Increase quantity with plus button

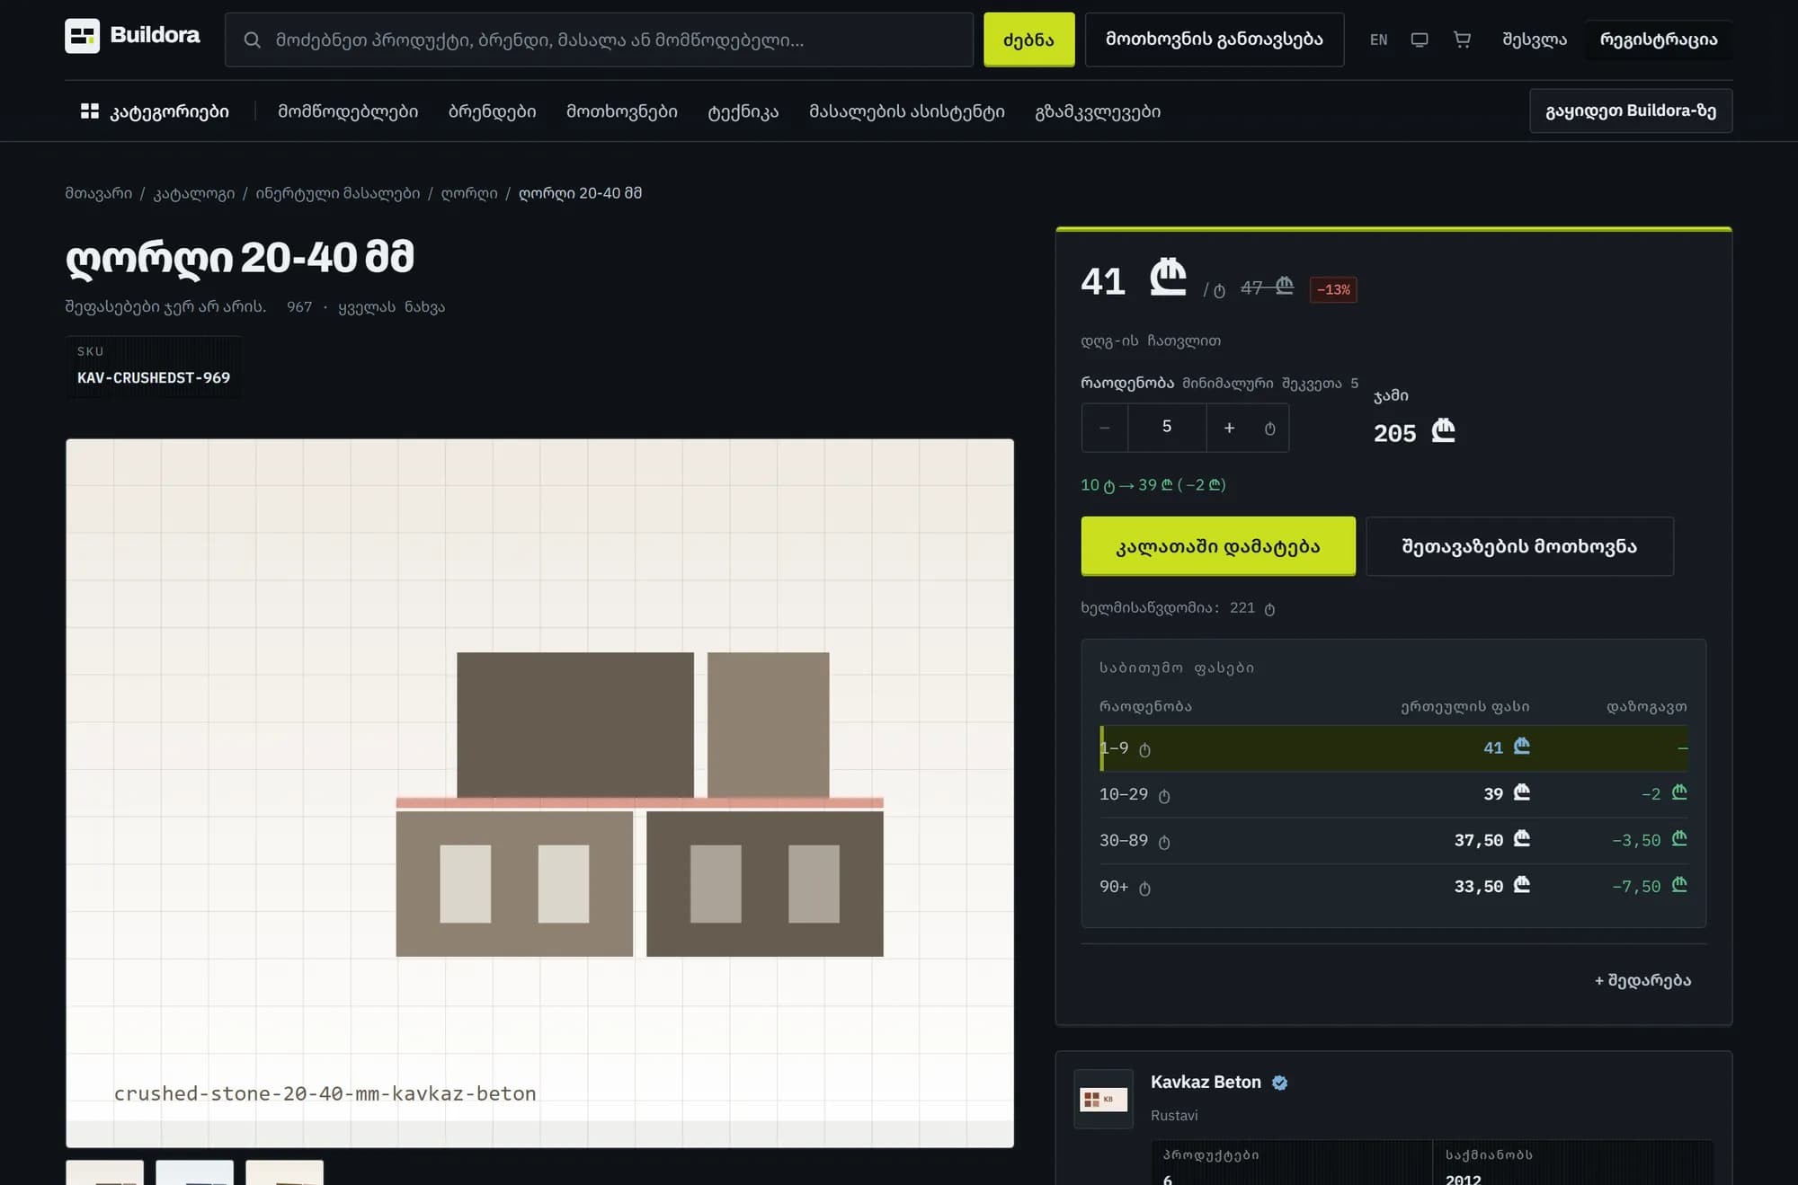(x=1229, y=428)
